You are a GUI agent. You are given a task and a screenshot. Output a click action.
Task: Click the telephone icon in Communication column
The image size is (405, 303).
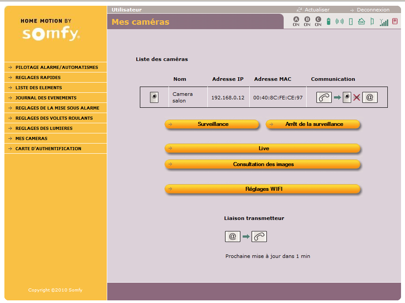tap(324, 97)
